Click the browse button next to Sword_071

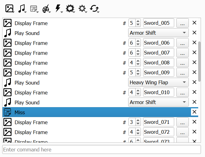tap(182, 122)
